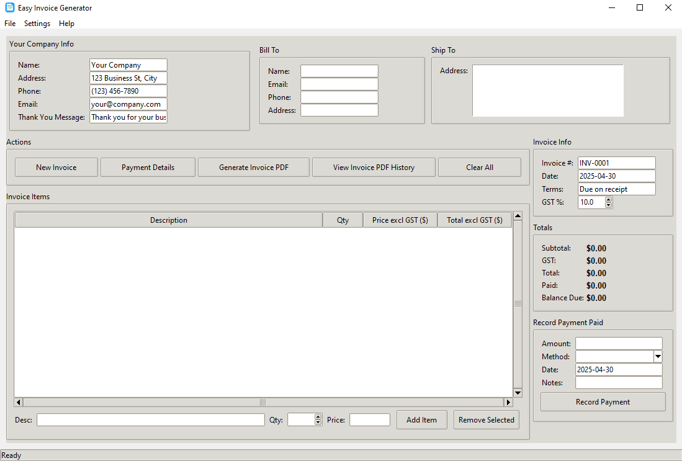Image resolution: width=682 pixels, height=461 pixels.
Task: Click Clear All
Action: [x=479, y=167]
